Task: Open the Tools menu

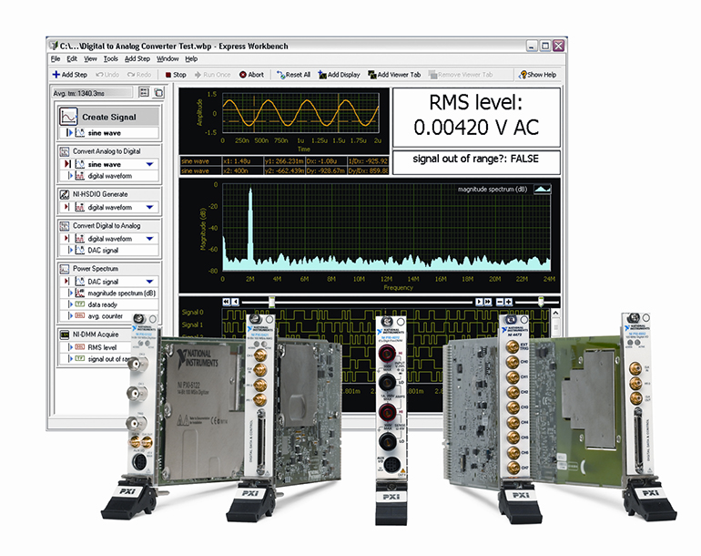Action: 110,58
